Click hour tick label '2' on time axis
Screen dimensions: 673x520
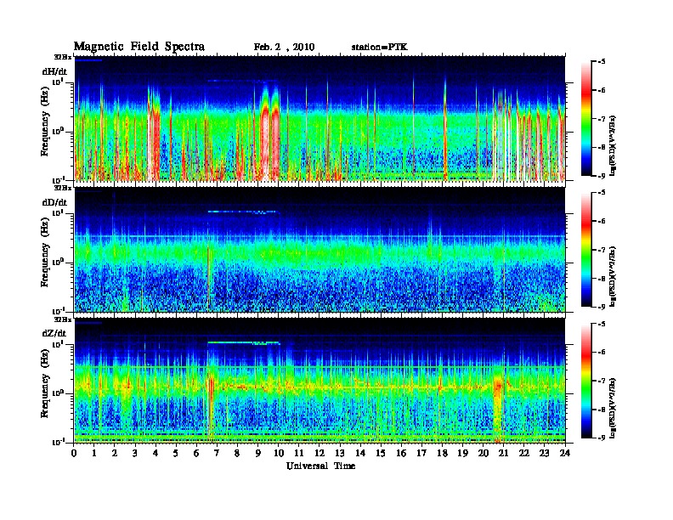pos(115,453)
